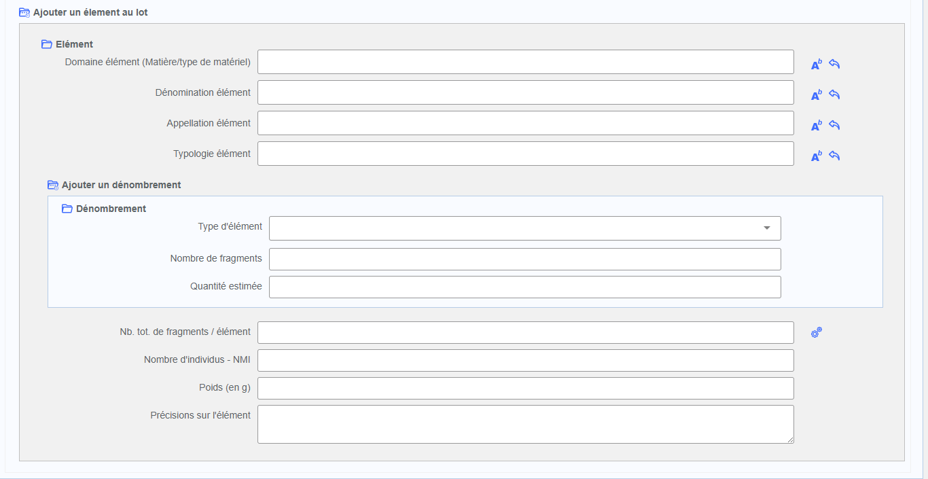The width and height of the screenshot is (928, 479).
Task: Click the Ab icon next to Typologie élément
Action: [817, 156]
